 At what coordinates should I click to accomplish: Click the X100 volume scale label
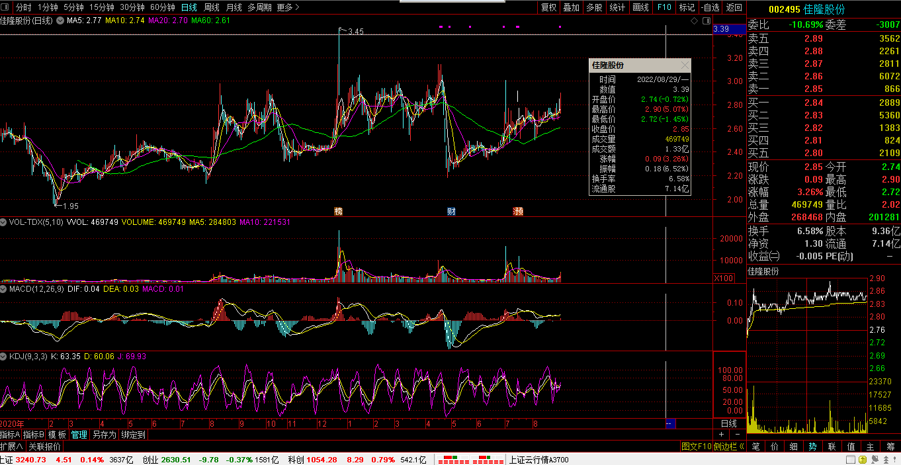point(724,278)
